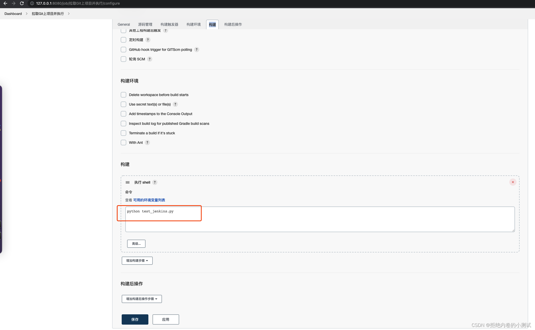Switch to the 构建触发器 tab

[169, 24]
